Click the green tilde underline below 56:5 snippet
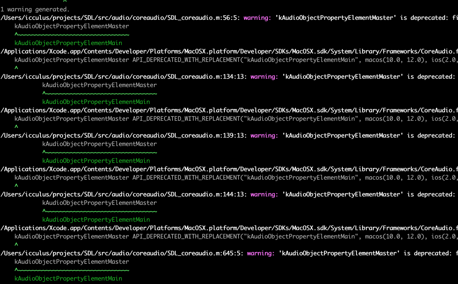This screenshot has height=284, width=458. pyautogui.click(x=72, y=35)
